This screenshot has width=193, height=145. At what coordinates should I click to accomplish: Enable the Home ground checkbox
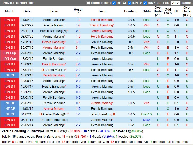tap(88, 3)
